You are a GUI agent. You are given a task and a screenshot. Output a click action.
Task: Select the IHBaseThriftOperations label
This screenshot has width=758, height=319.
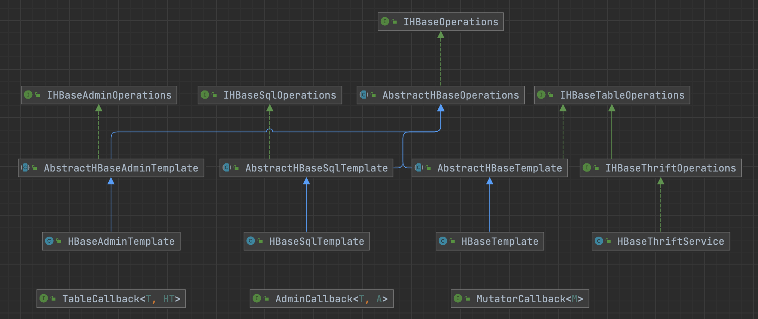(671, 168)
